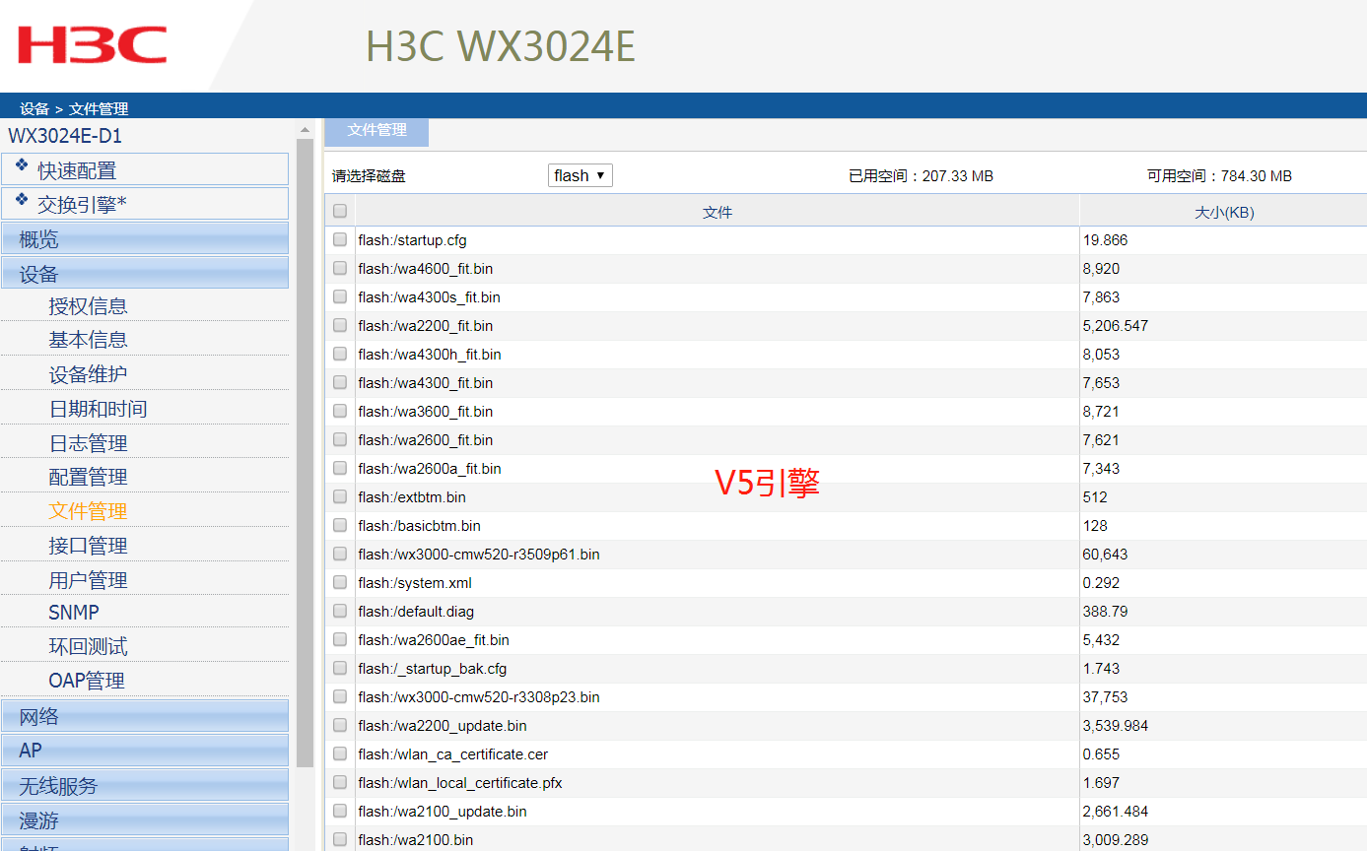The image size is (1367, 851).
Task: Click the 文件 column header
Action: tap(718, 212)
